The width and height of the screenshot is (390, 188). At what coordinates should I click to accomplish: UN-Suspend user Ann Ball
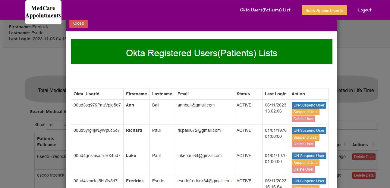pos(309,105)
